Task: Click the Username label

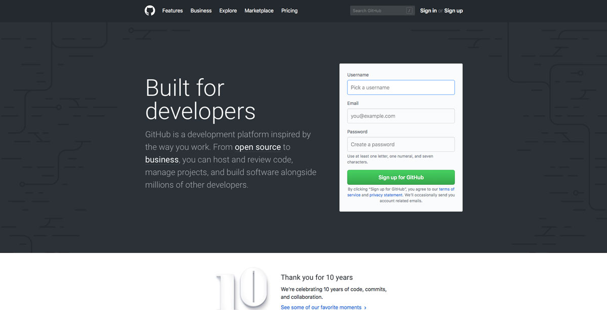Action: 358,75
